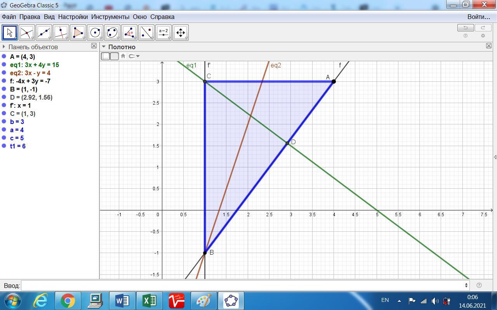Select the Ellipse conic tool
Image resolution: width=497 pixels, height=310 pixels.
[112, 33]
